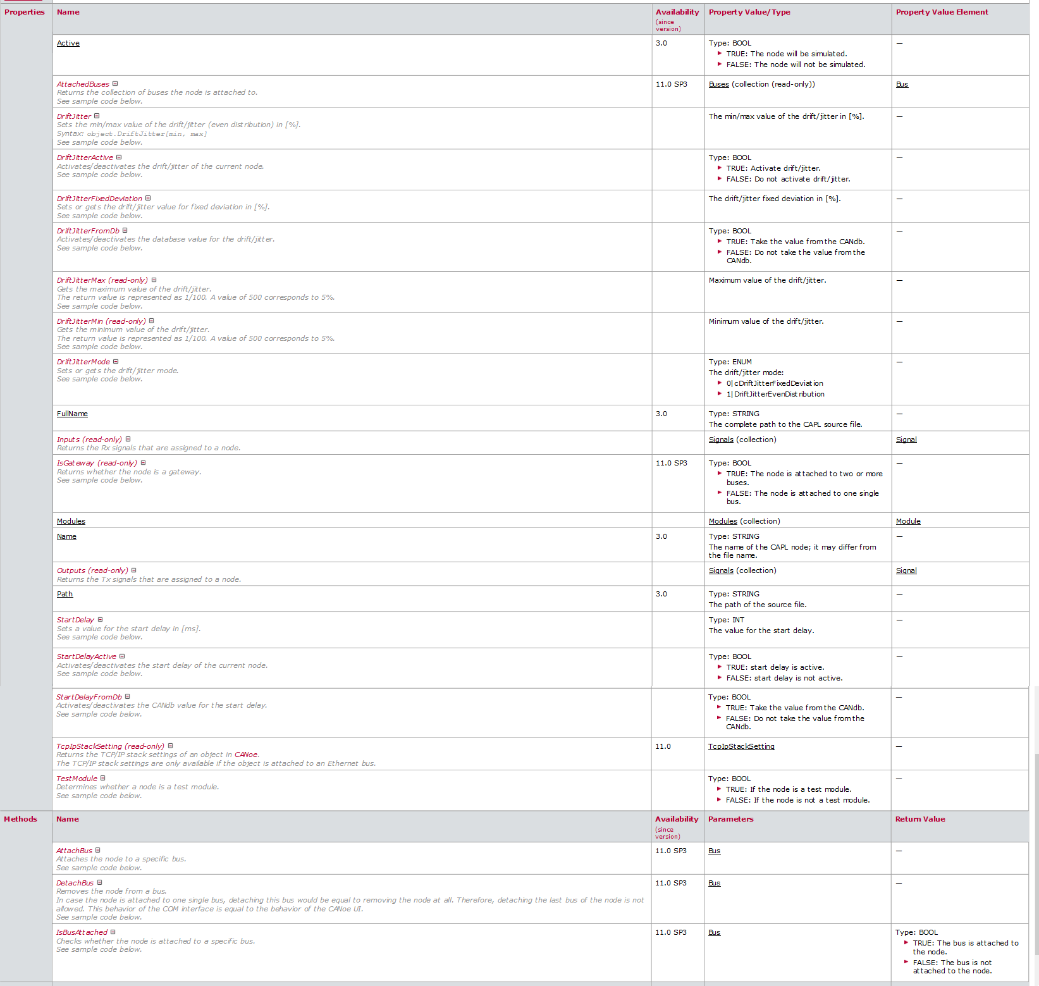Collapse the TcpIpStackSetting entry icon

coord(170,746)
